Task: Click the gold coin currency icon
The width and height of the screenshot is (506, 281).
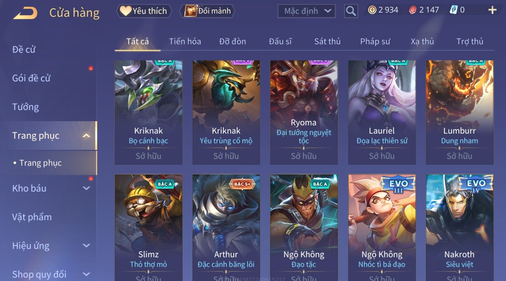Action: [x=372, y=10]
